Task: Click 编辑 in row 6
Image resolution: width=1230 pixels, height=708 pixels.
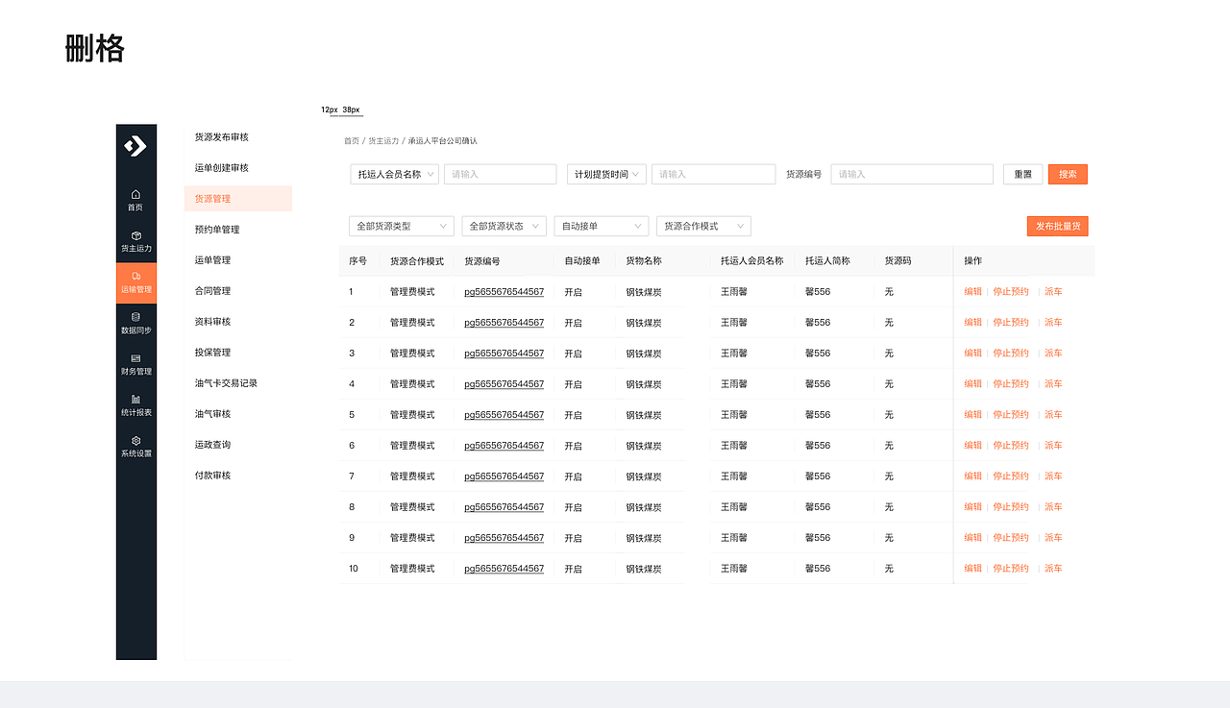Action: pyautogui.click(x=973, y=446)
